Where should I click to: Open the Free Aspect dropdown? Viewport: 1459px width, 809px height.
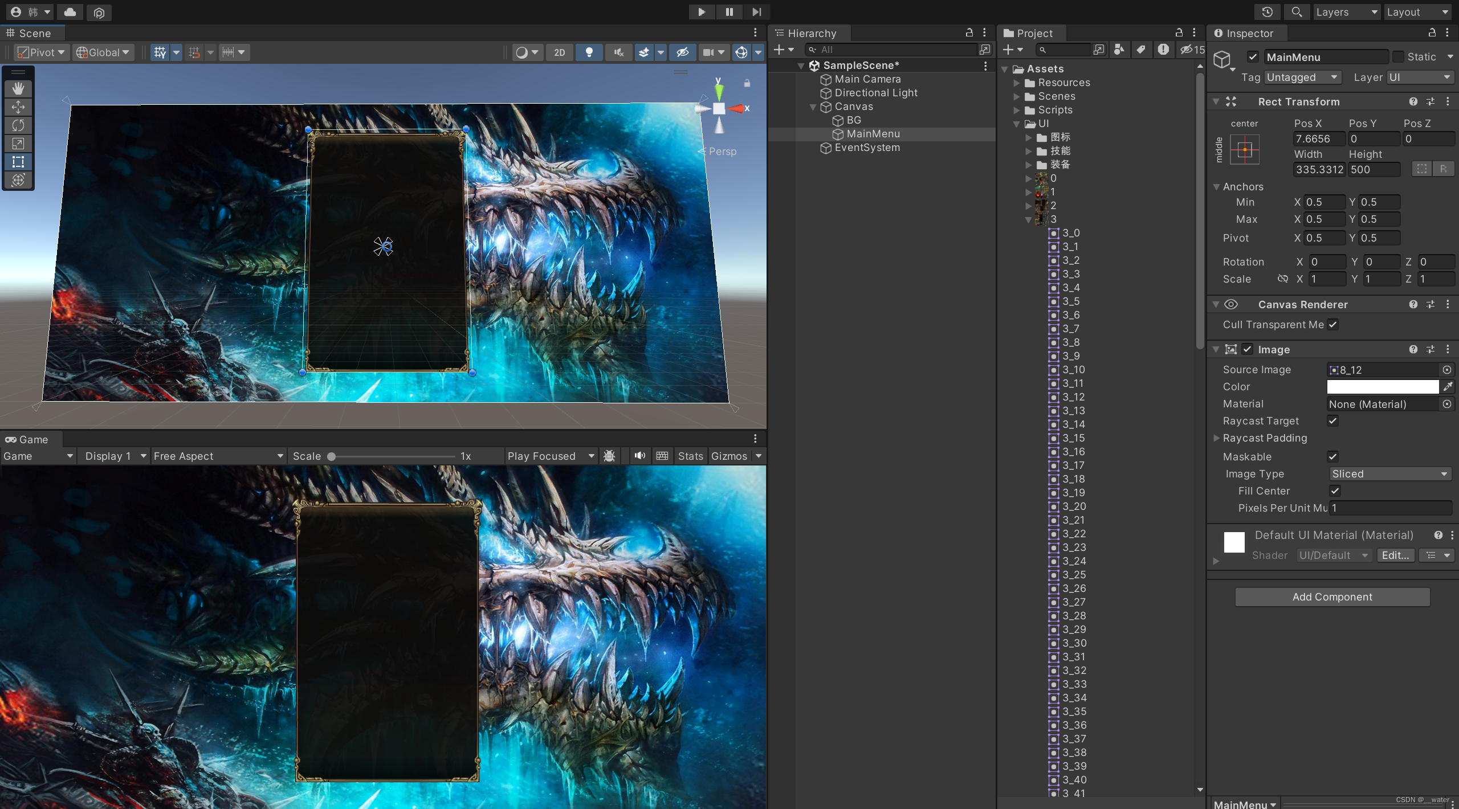(218, 456)
